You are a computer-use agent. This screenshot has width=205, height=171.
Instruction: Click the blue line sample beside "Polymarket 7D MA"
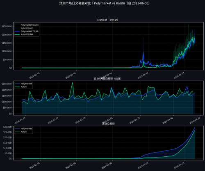click(x=17, y=31)
